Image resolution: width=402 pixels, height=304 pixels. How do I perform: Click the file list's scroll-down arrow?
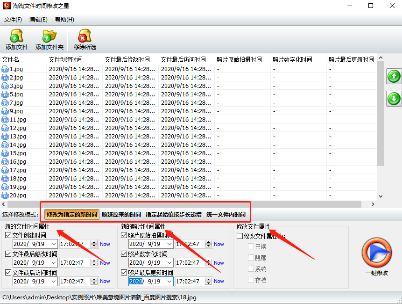tap(381, 196)
